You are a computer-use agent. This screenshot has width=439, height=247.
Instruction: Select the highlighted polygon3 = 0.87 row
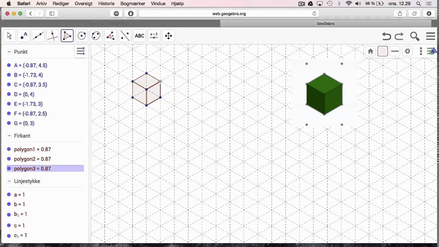[45, 168]
